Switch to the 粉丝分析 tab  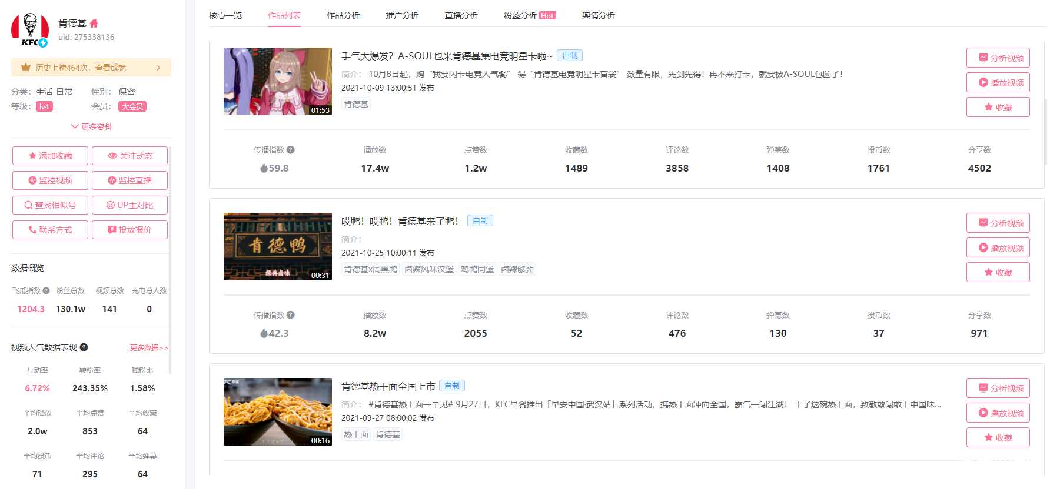pos(529,15)
